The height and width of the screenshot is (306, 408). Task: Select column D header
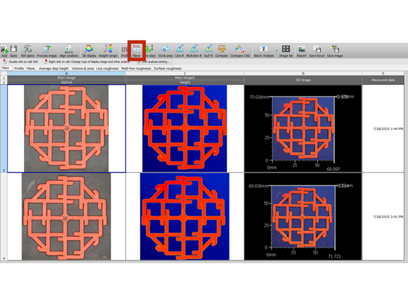coord(303,73)
